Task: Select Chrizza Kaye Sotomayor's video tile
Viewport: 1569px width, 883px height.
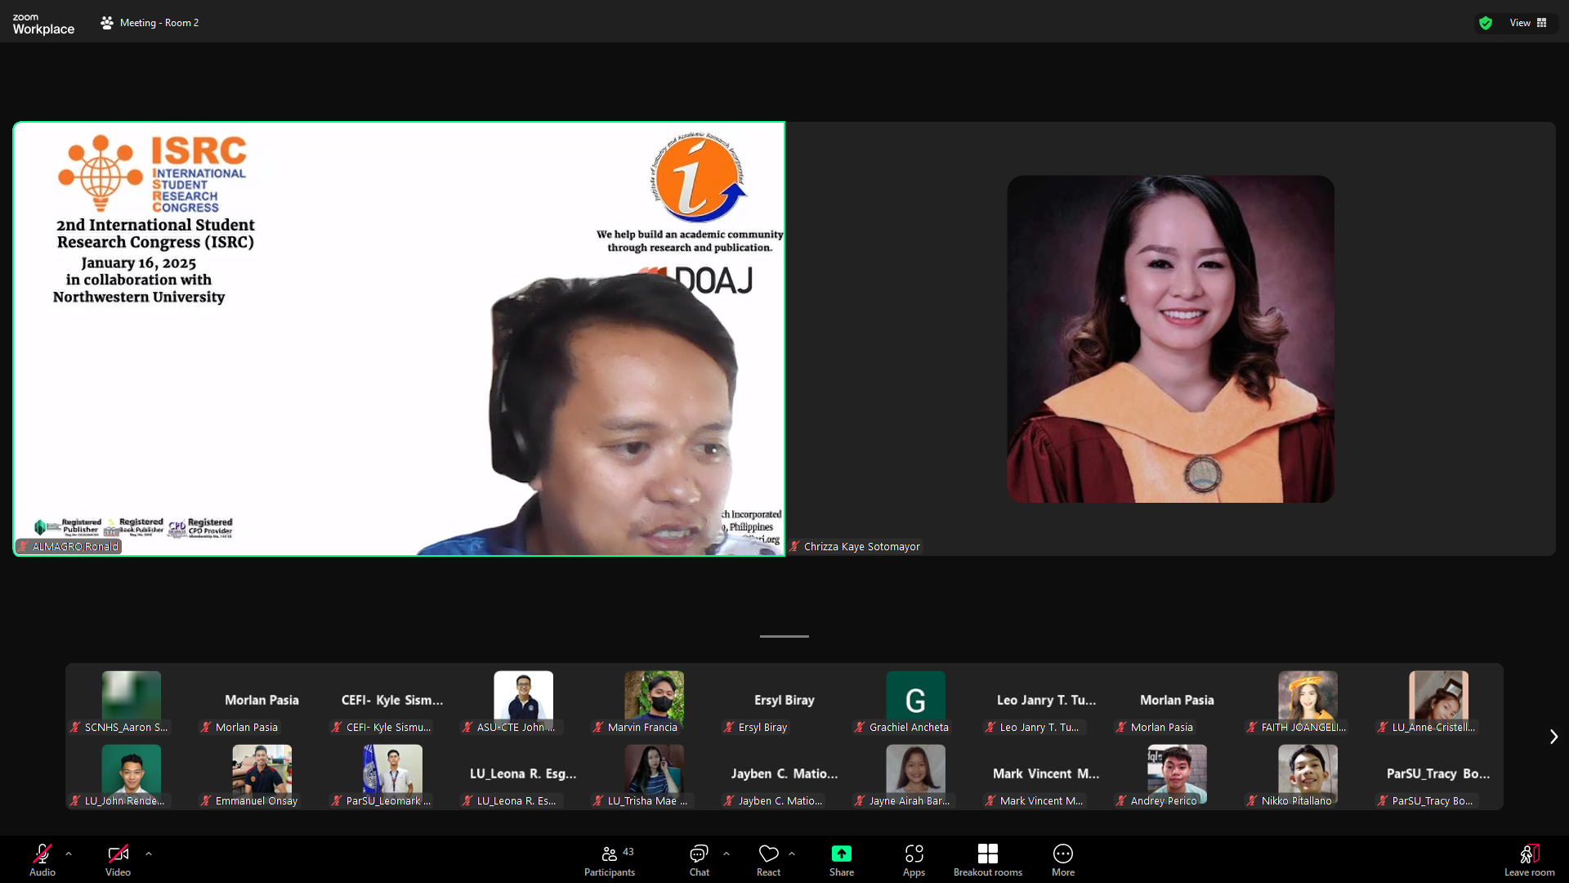Action: tap(1170, 339)
